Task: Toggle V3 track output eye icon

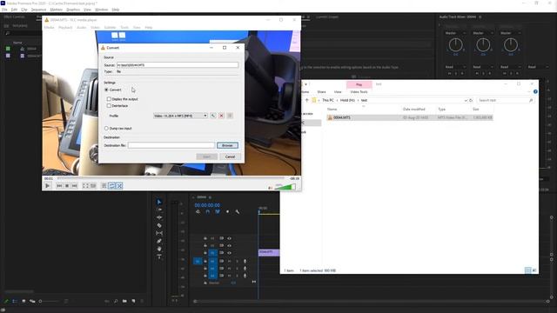Action: (x=230, y=238)
